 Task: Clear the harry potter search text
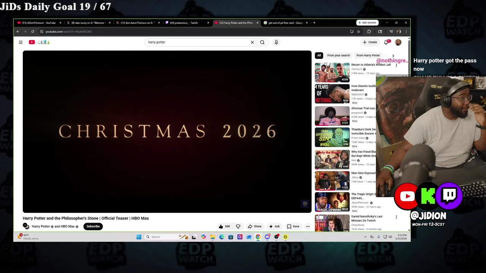click(x=252, y=42)
